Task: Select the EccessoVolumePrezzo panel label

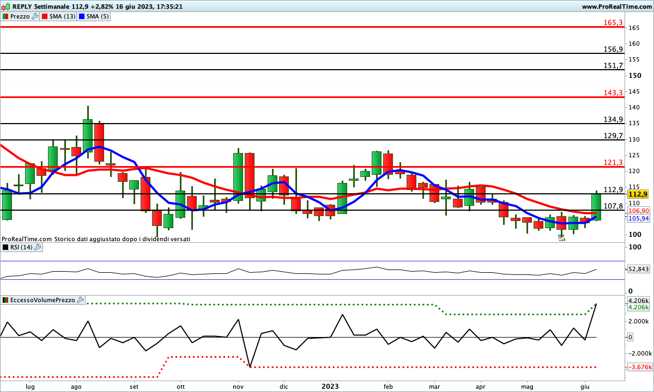Action: pyautogui.click(x=43, y=300)
